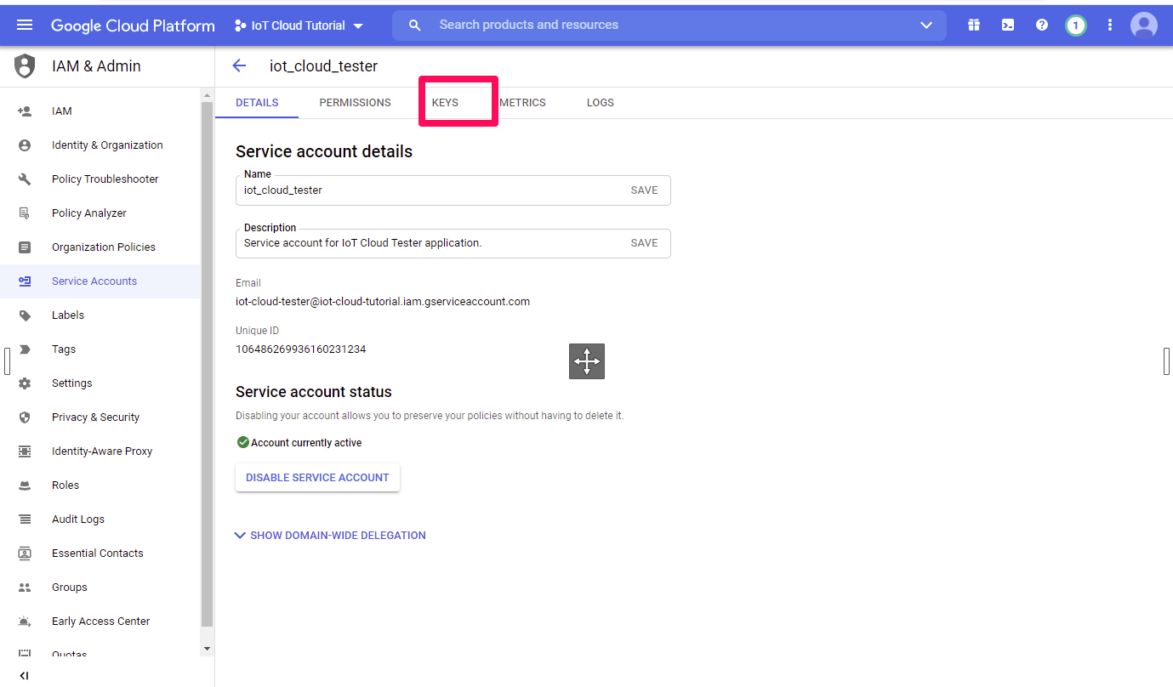Screen dimensions: 1173x687
Task: Click the Tags icon in sidebar
Action: (25, 349)
